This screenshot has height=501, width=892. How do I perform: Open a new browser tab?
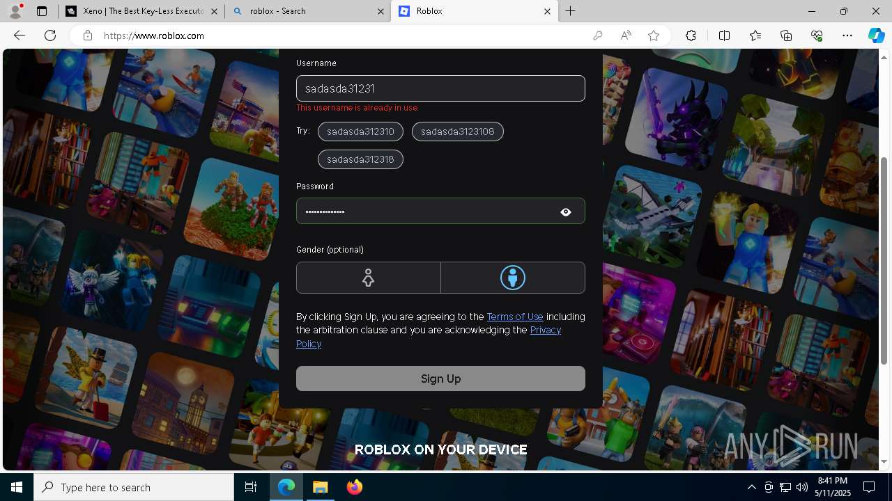pos(571,11)
